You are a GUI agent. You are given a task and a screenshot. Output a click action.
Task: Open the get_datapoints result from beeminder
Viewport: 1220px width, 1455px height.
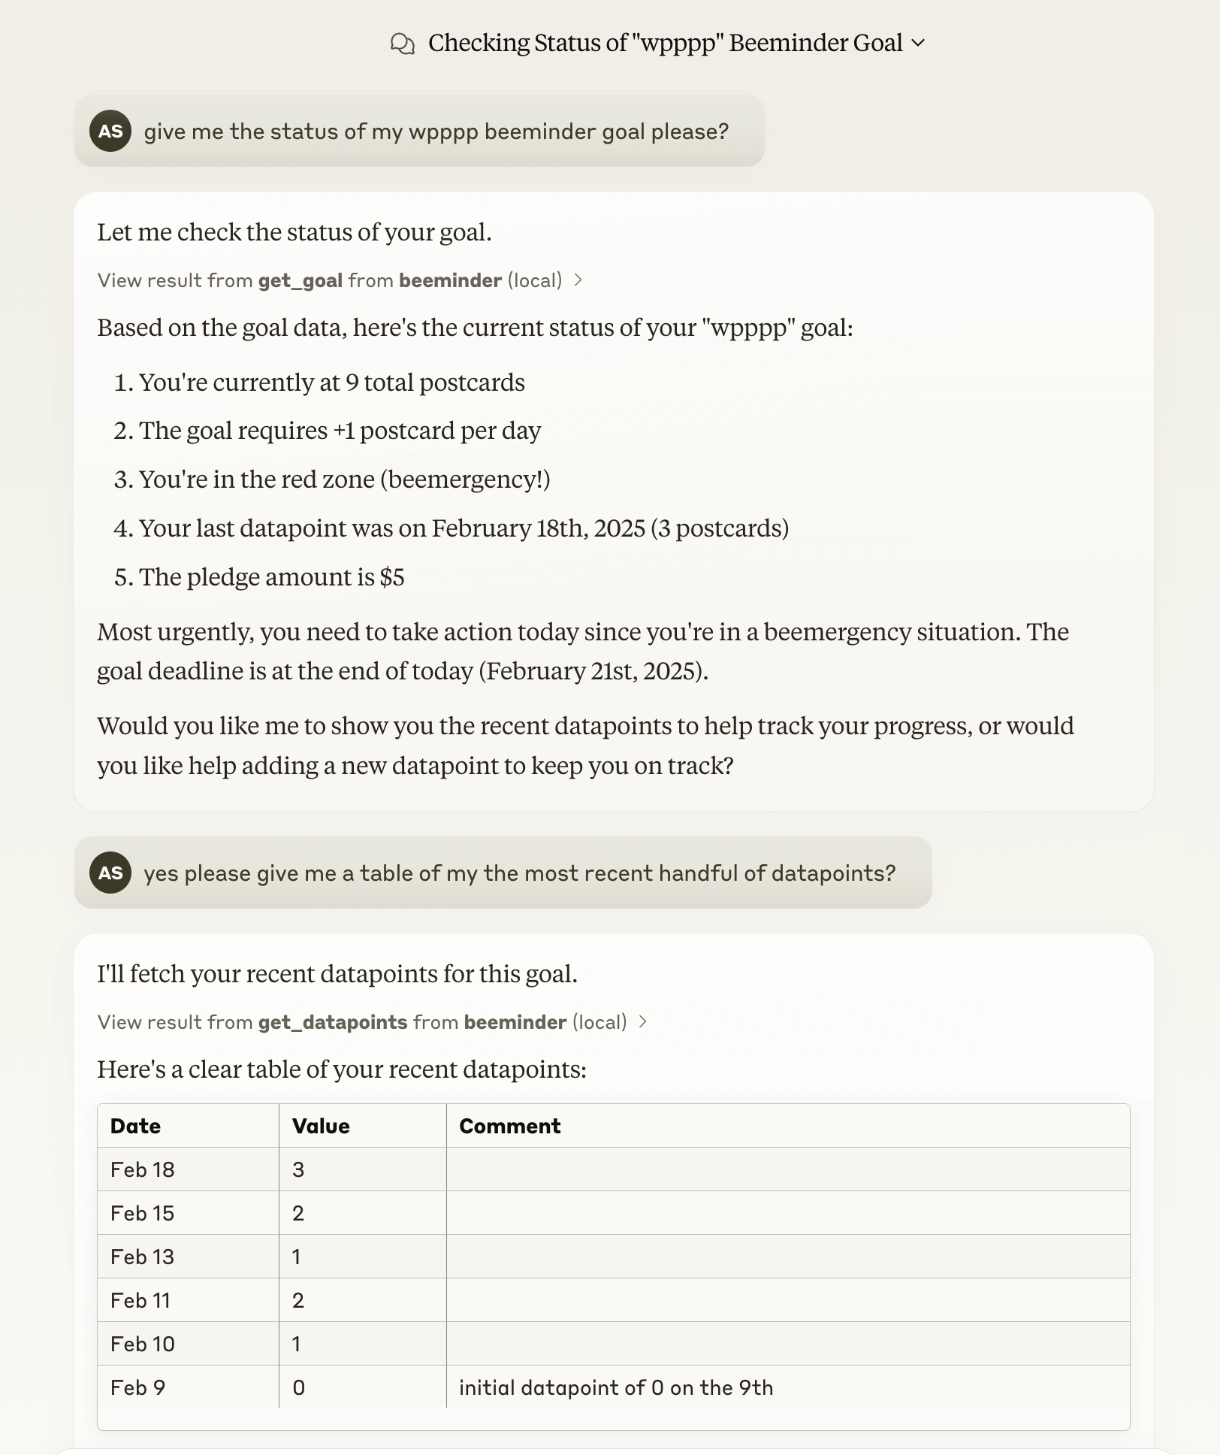pyautogui.click(x=361, y=1022)
